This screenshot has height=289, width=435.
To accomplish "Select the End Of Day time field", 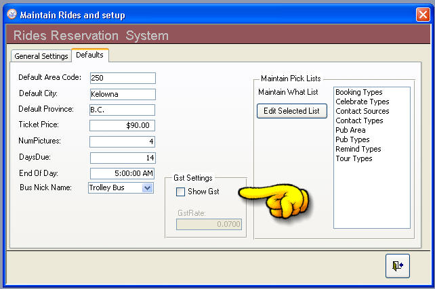I will (122, 173).
